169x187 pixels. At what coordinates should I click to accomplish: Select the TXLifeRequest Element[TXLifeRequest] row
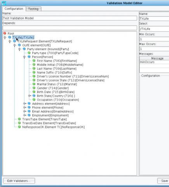coord(45,41)
